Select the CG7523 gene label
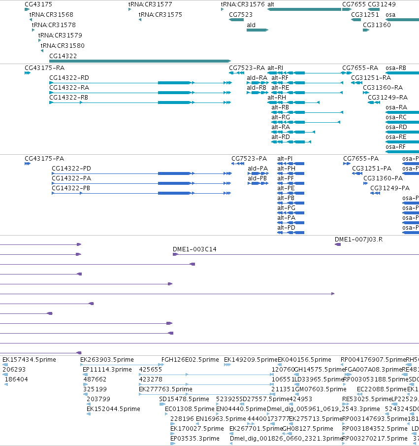 pos(241,14)
